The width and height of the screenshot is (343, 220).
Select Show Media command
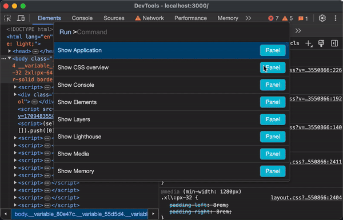click(171, 154)
